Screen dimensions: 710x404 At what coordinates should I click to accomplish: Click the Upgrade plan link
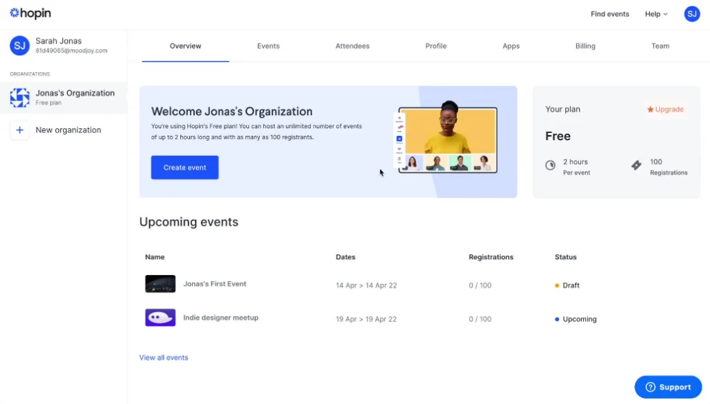tap(665, 109)
